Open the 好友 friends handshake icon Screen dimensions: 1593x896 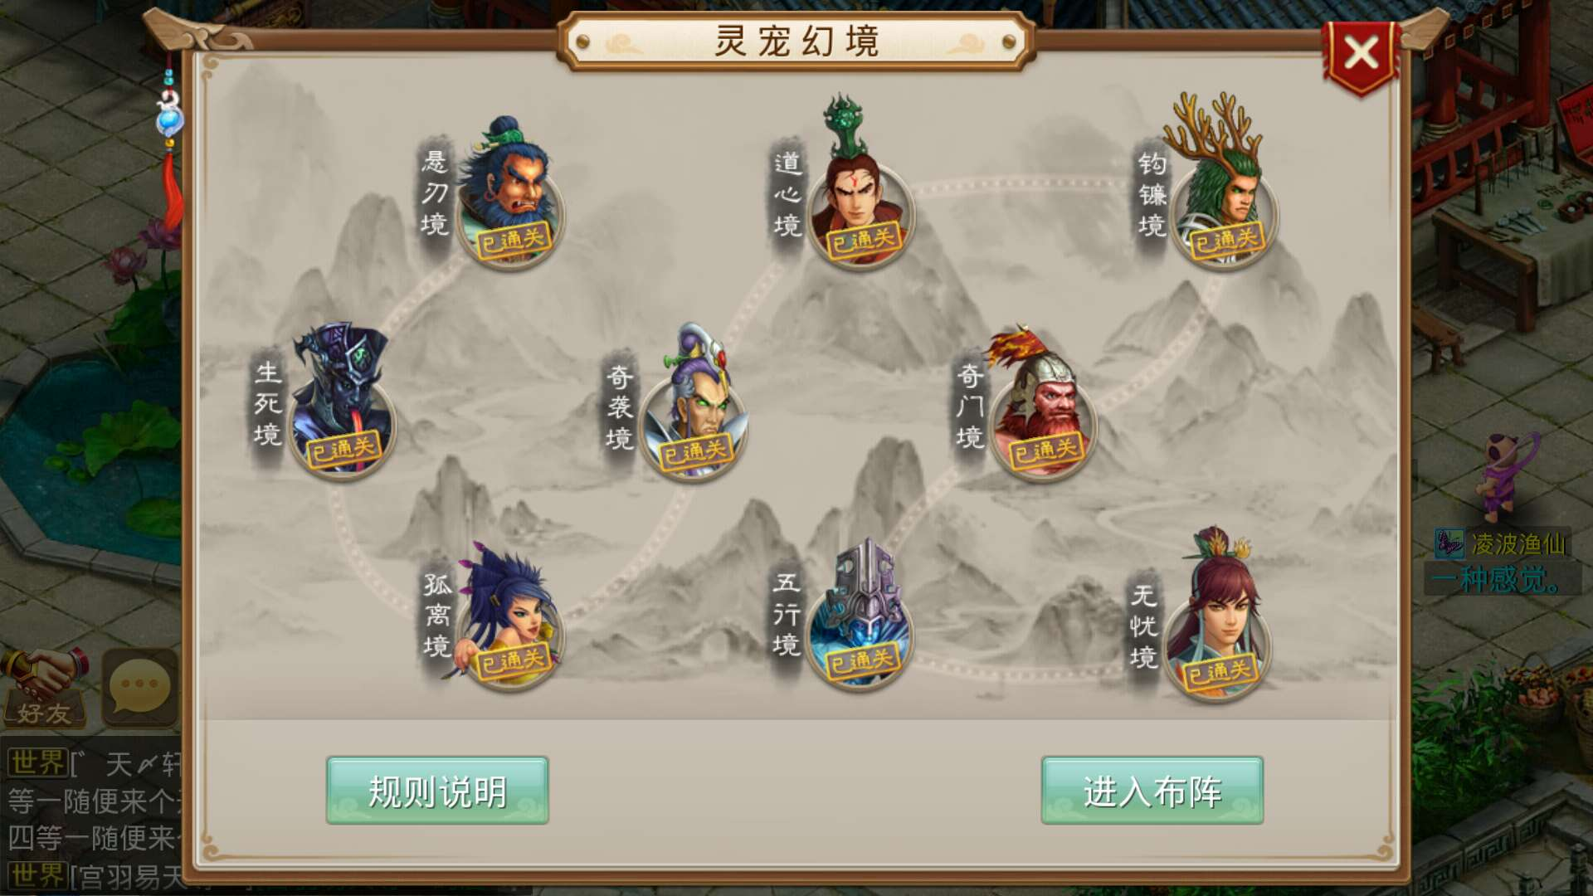(x=45, y=689)
